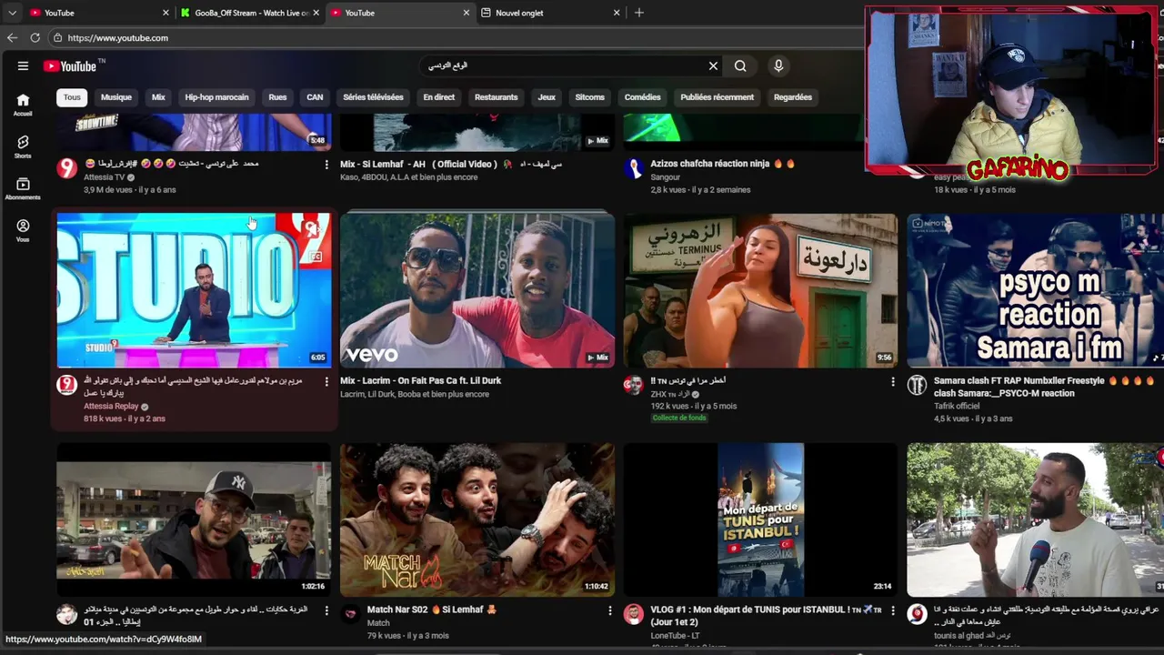This screenshot has height=655, width=1164.
Task: Open options menu for VLOG #1 video
Action: (x=892, y=610)
